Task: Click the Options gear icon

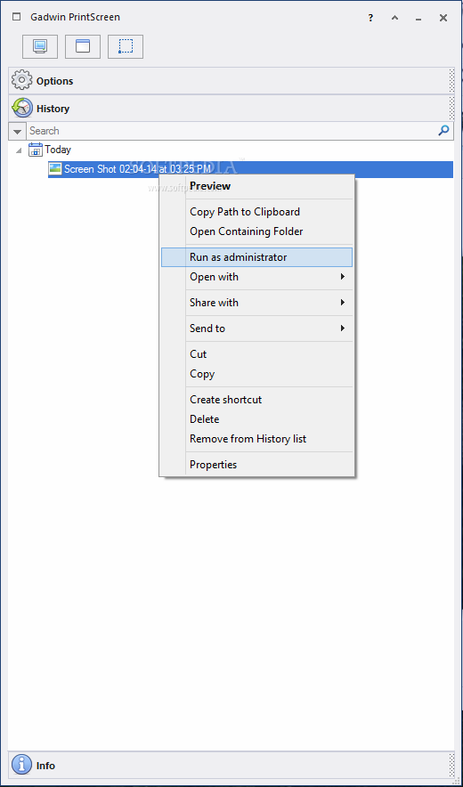Action: (x=22, y=81)
